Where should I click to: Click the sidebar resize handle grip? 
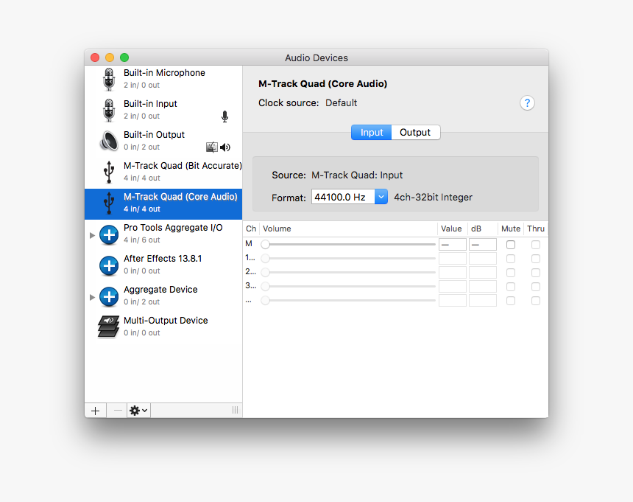coord(235,411)
